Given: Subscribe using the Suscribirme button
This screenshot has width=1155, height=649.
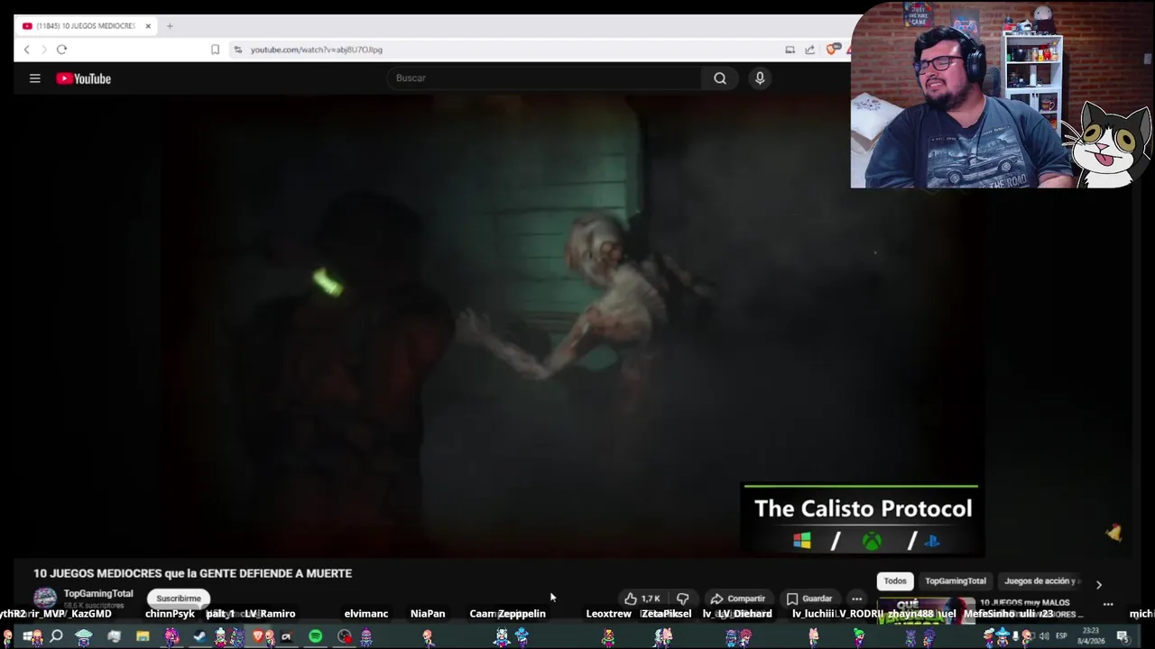Looking at the screenshot, I should [x=179, y=599].
